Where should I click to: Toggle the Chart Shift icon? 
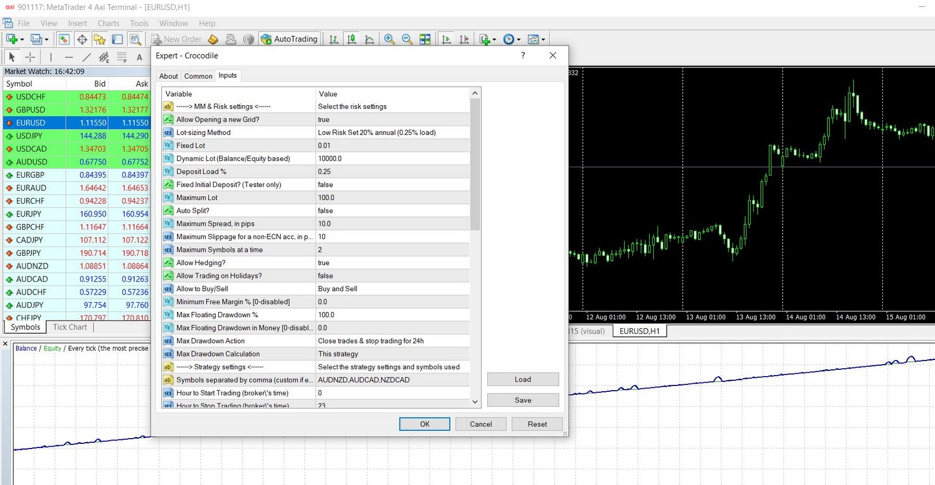[464, 39]
